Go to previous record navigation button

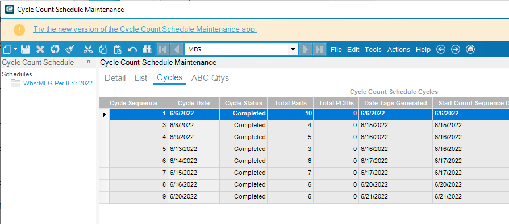pyautogui.click(x=177, y=49)
